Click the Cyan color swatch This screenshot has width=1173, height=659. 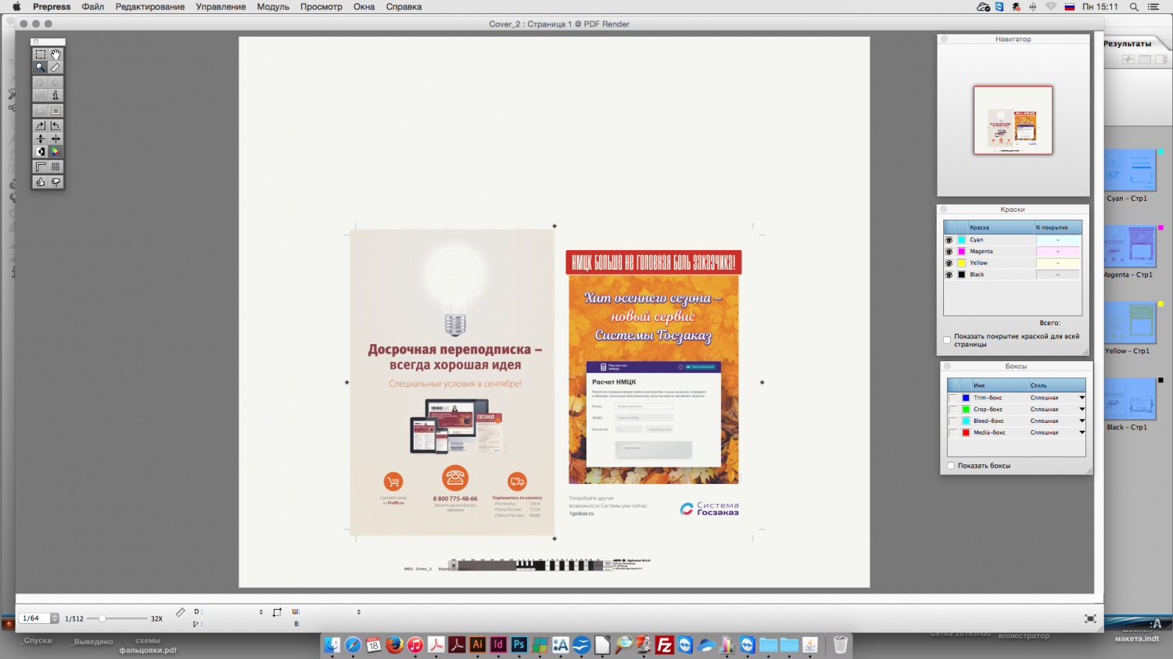click(x=962, y=240)
